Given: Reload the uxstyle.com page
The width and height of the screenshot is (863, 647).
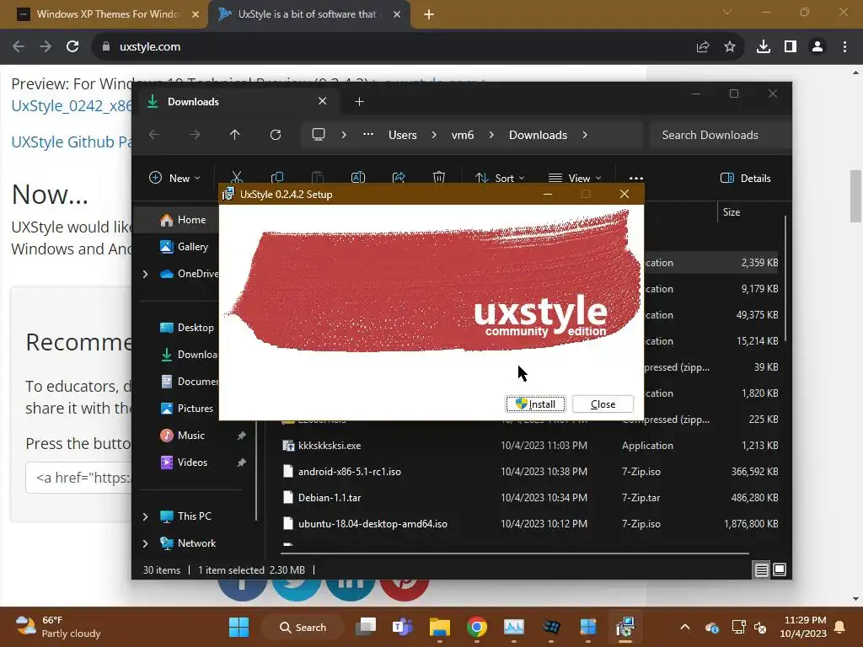Looking at the screenshot, I should click(72, 47).
